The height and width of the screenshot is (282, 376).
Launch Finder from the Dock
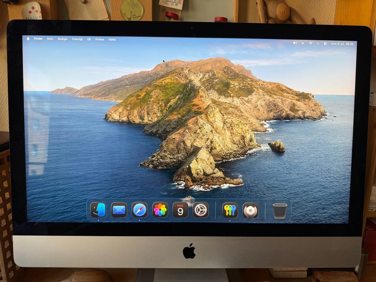click(x=98, y=210)
